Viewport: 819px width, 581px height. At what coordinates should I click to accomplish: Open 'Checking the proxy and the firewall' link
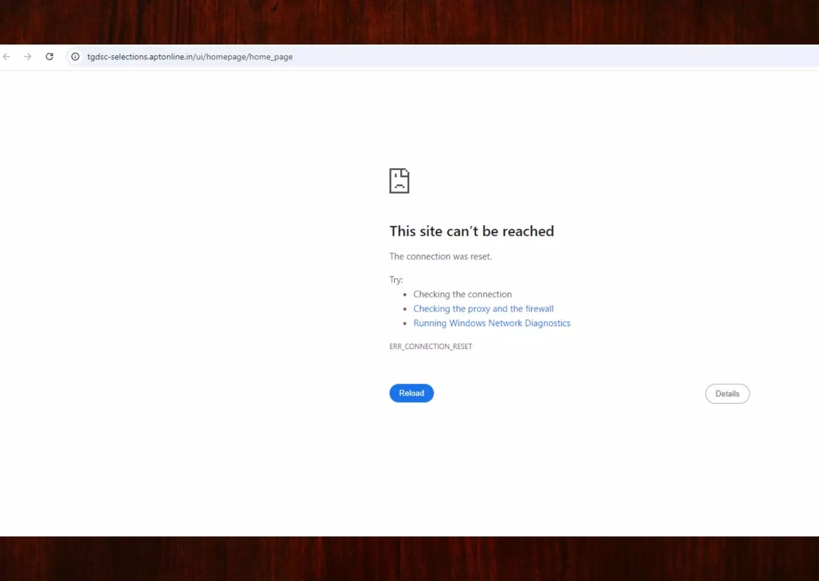(483, 309)
